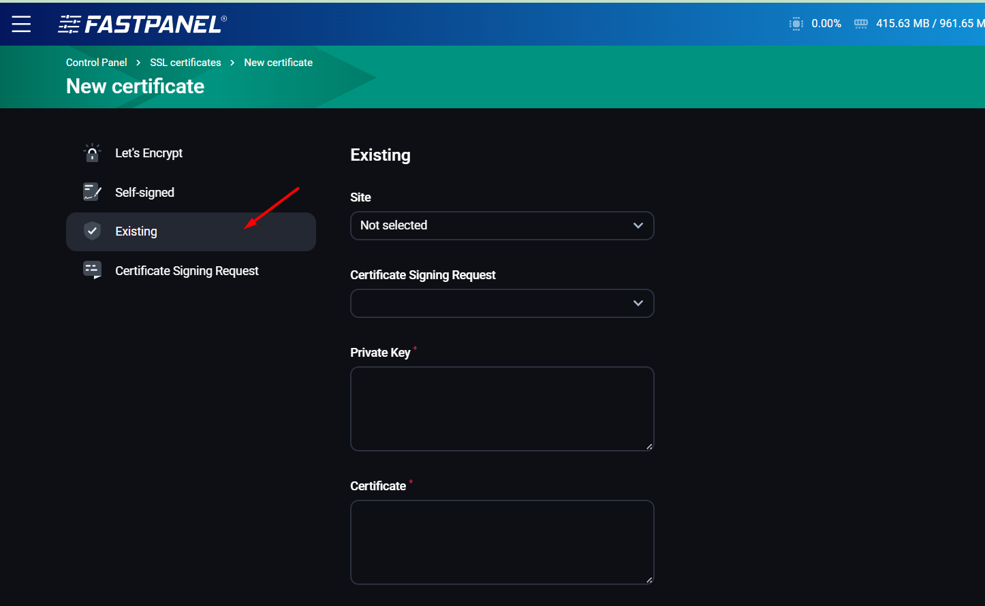Click the Existing shield checkmark icon
The image size is (985, 606).
coord(92,232)
